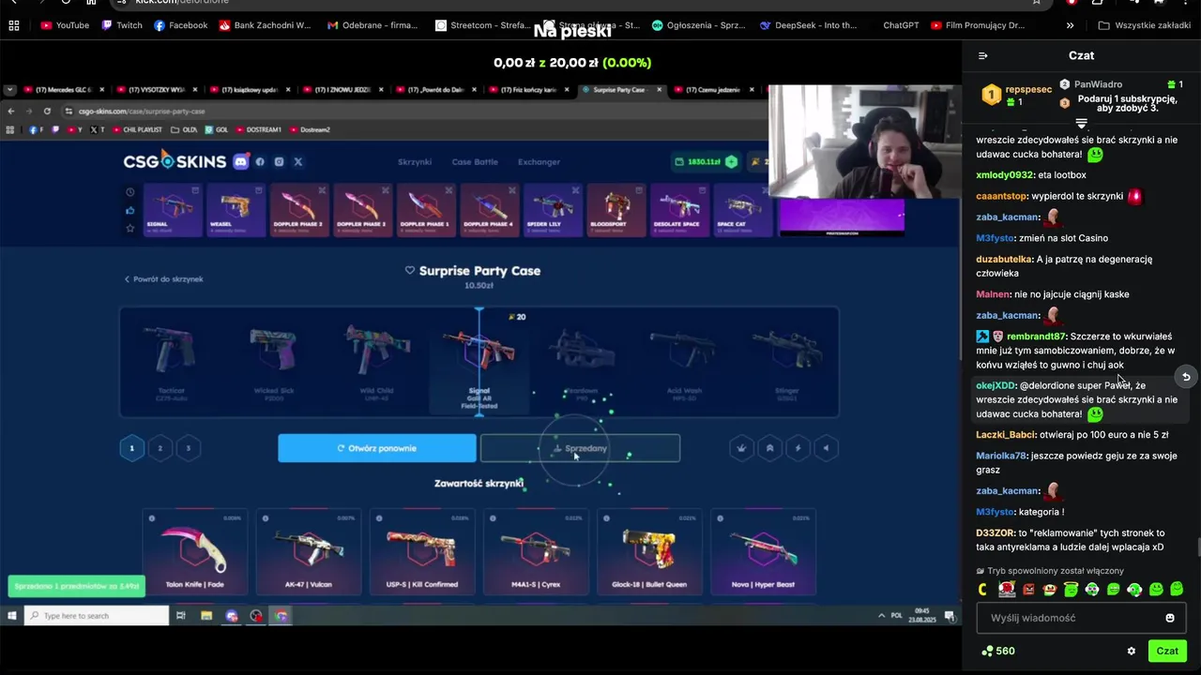Open the Wszystkie zakładki folder
The height and width of the screenshot is (675, 1201).
(x=1144, y=25)
